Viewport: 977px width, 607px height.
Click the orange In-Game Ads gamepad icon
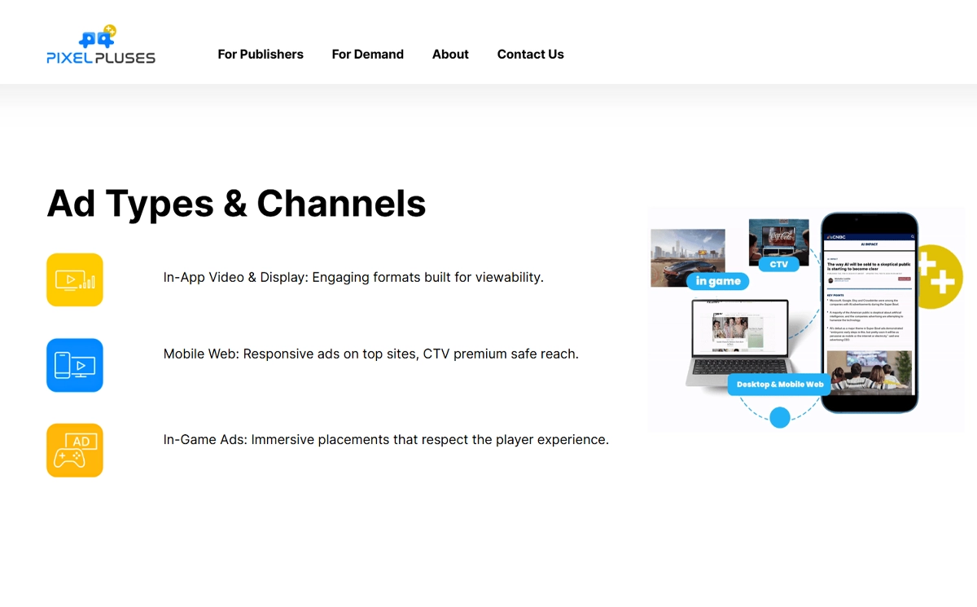click(x=75, y=451)
